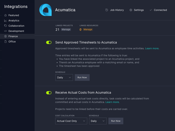This screenshot has width=175, height=131.
Task: Open the Cost Calculation dropdown
Action: (x=71, y=121)
